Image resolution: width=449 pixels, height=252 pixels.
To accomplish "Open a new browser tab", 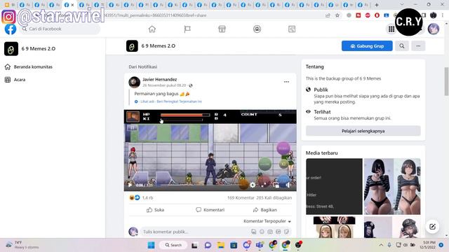I will coord(377,5).
